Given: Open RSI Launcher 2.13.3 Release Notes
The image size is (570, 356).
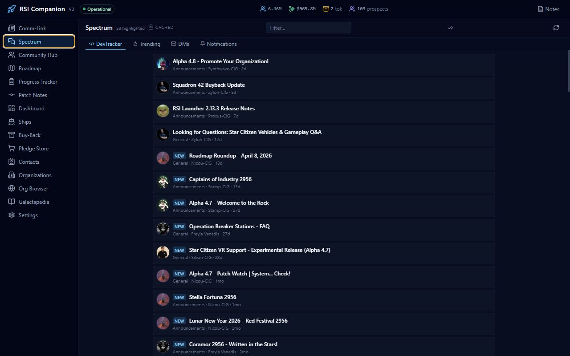Looking at the screenshot, I should [x=324, y=112].
